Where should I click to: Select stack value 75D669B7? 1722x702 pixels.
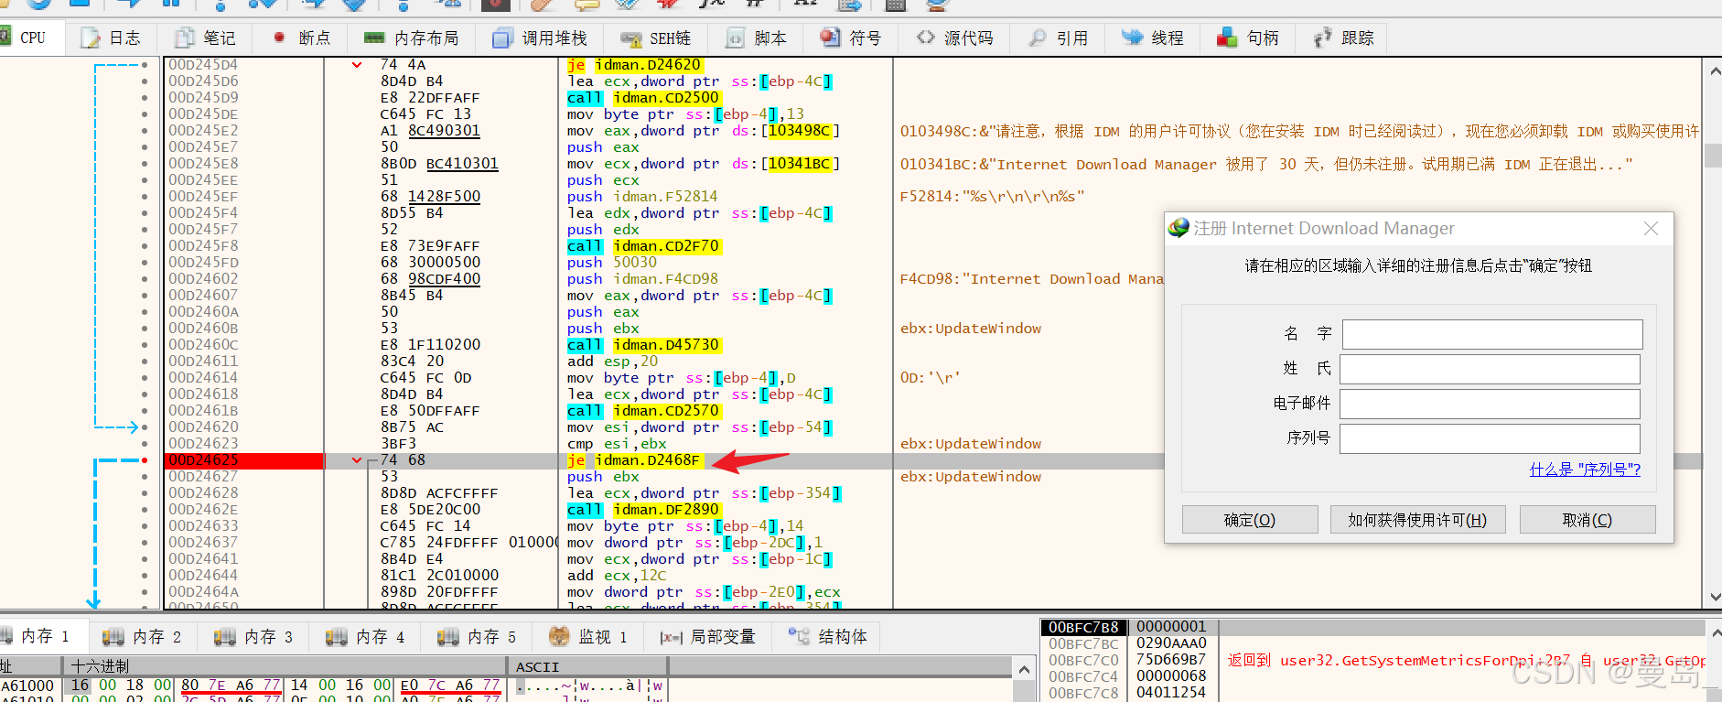pos(1171,659)
